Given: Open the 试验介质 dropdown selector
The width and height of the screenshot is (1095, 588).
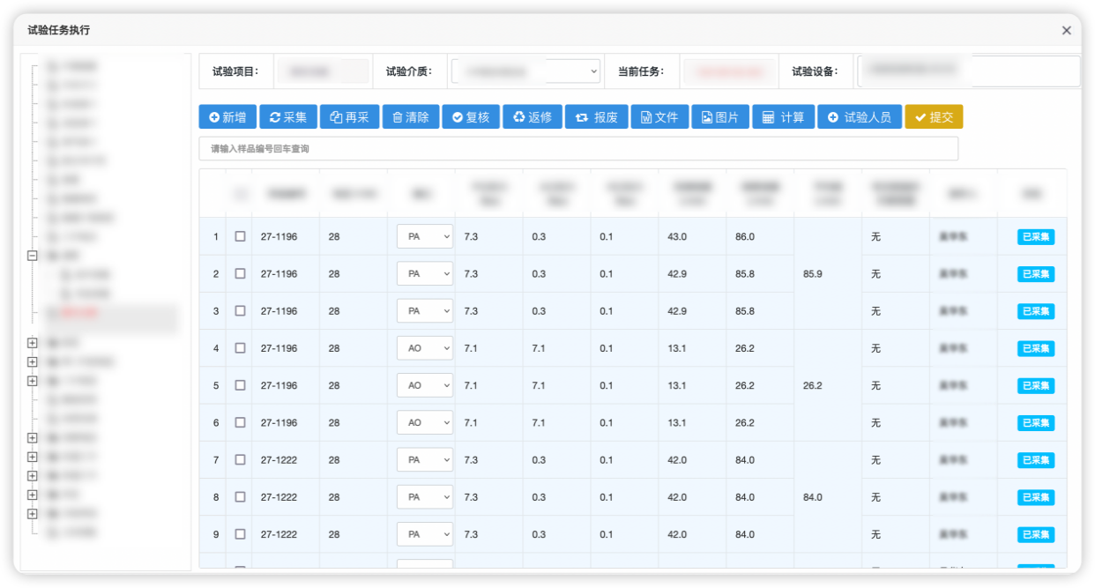Looking at the screenshot, I should coord(525,71).
